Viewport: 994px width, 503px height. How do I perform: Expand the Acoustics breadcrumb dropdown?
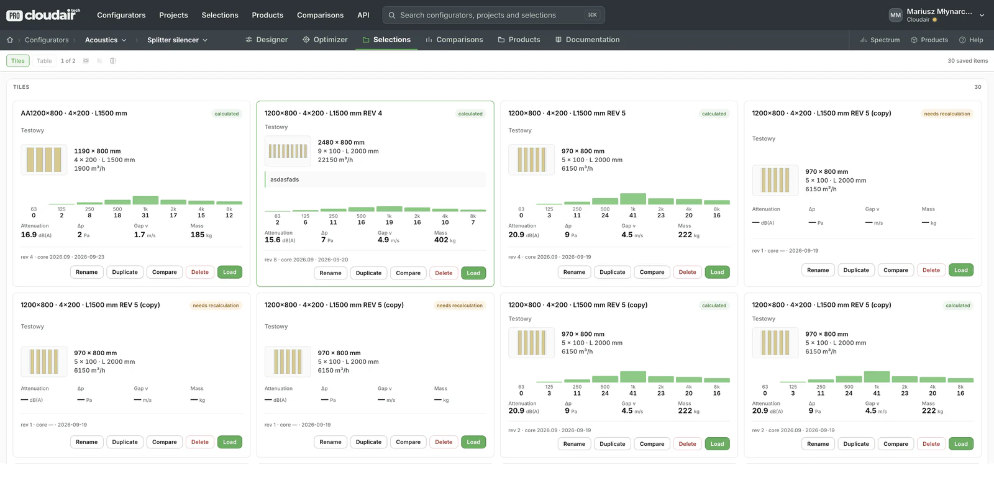106,40
